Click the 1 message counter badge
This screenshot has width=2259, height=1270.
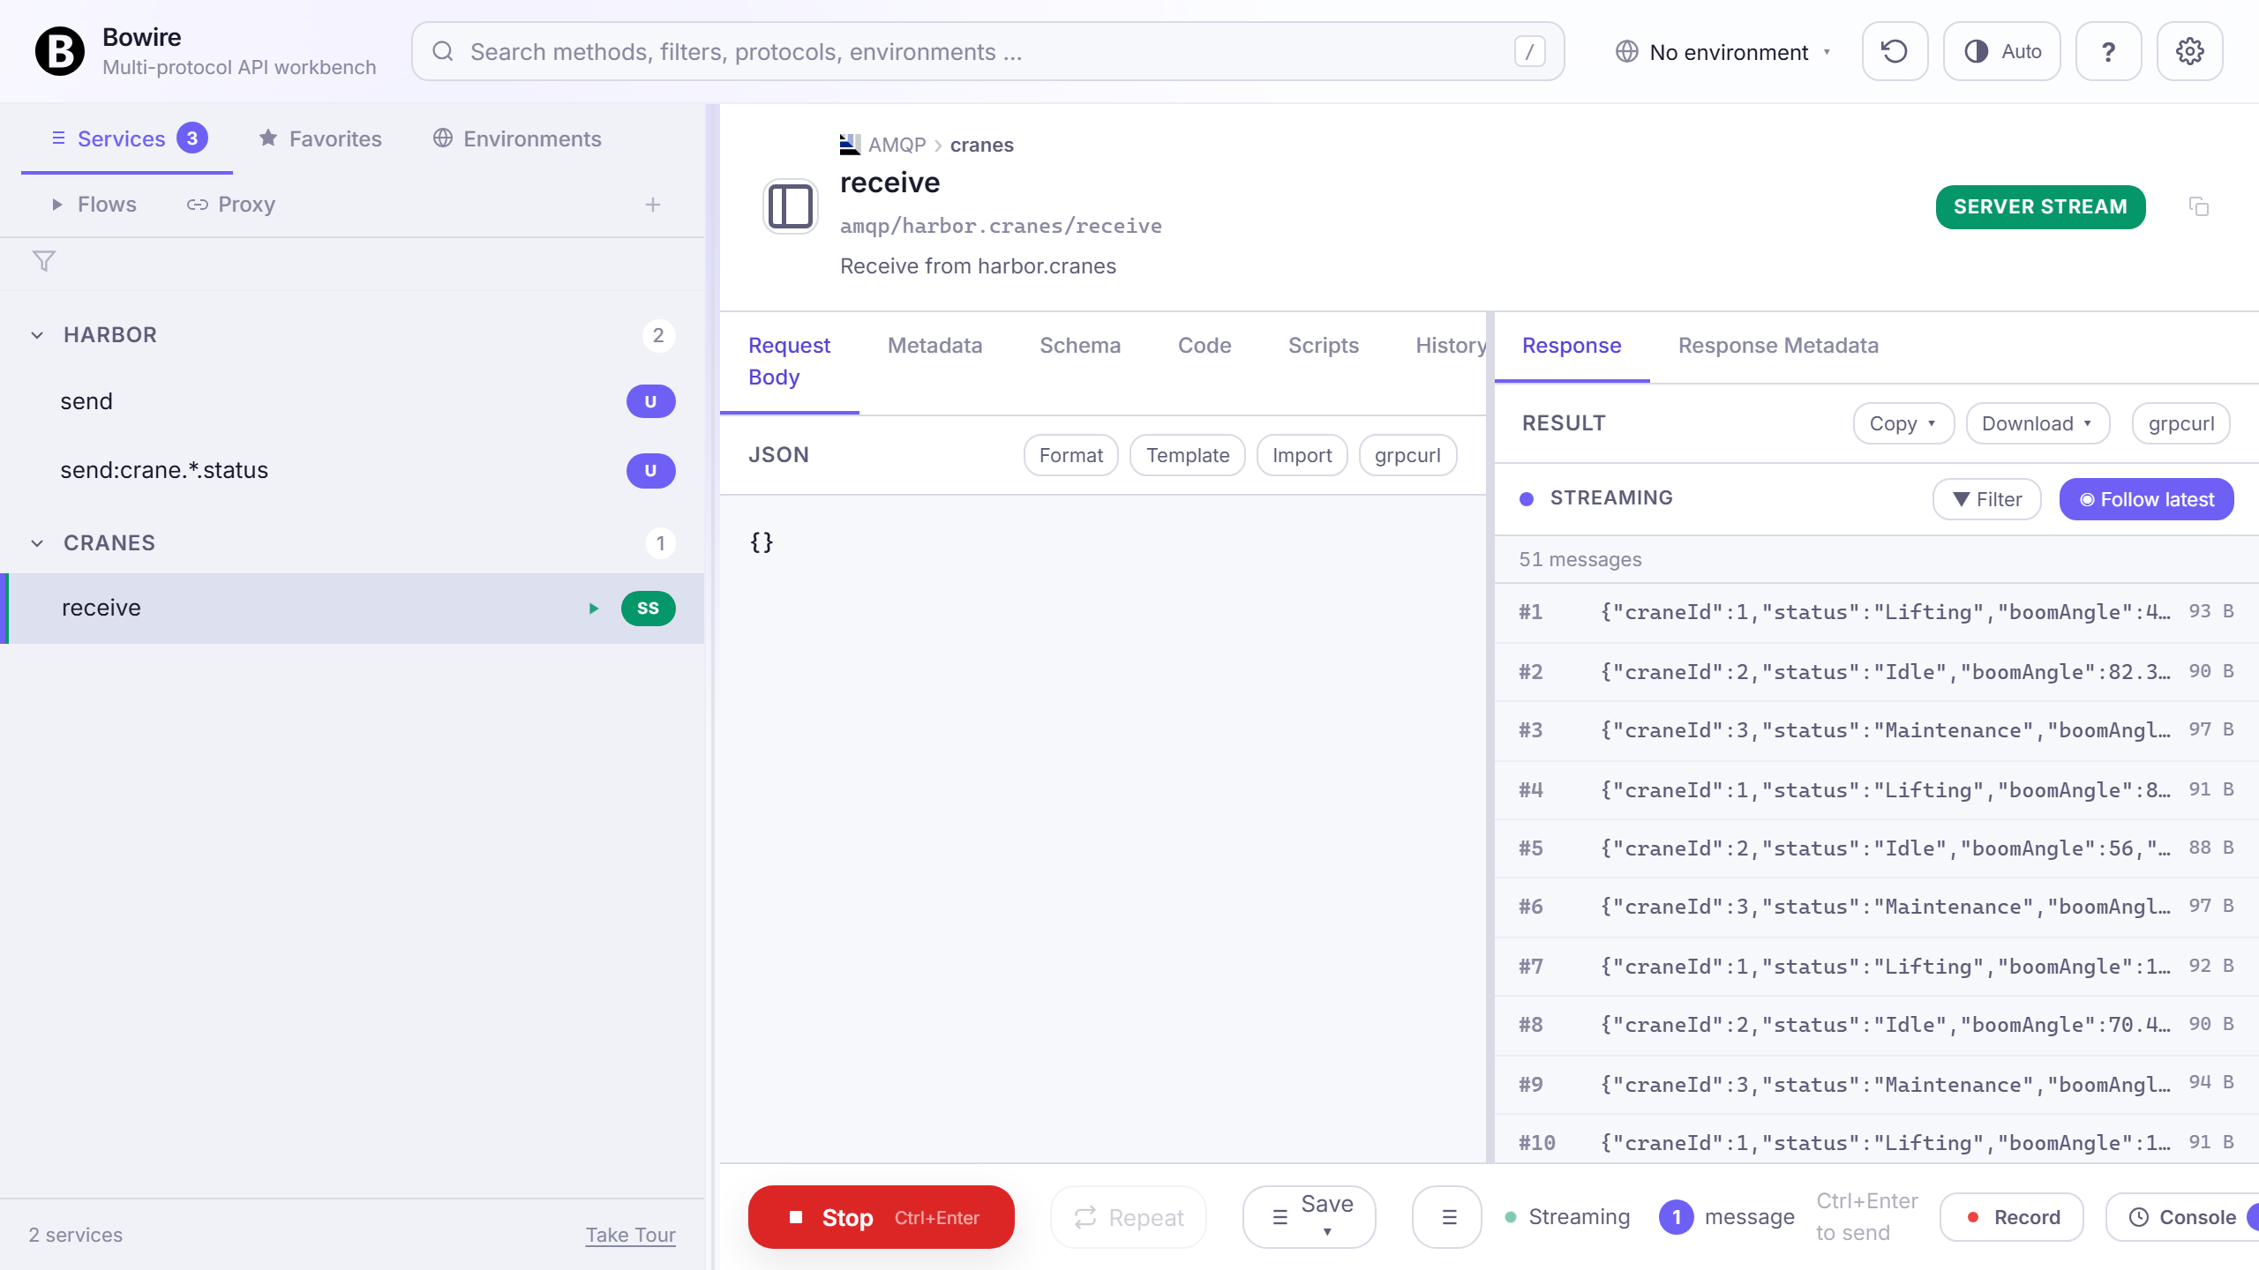pyautogui.click(x=1677, y=1217)
